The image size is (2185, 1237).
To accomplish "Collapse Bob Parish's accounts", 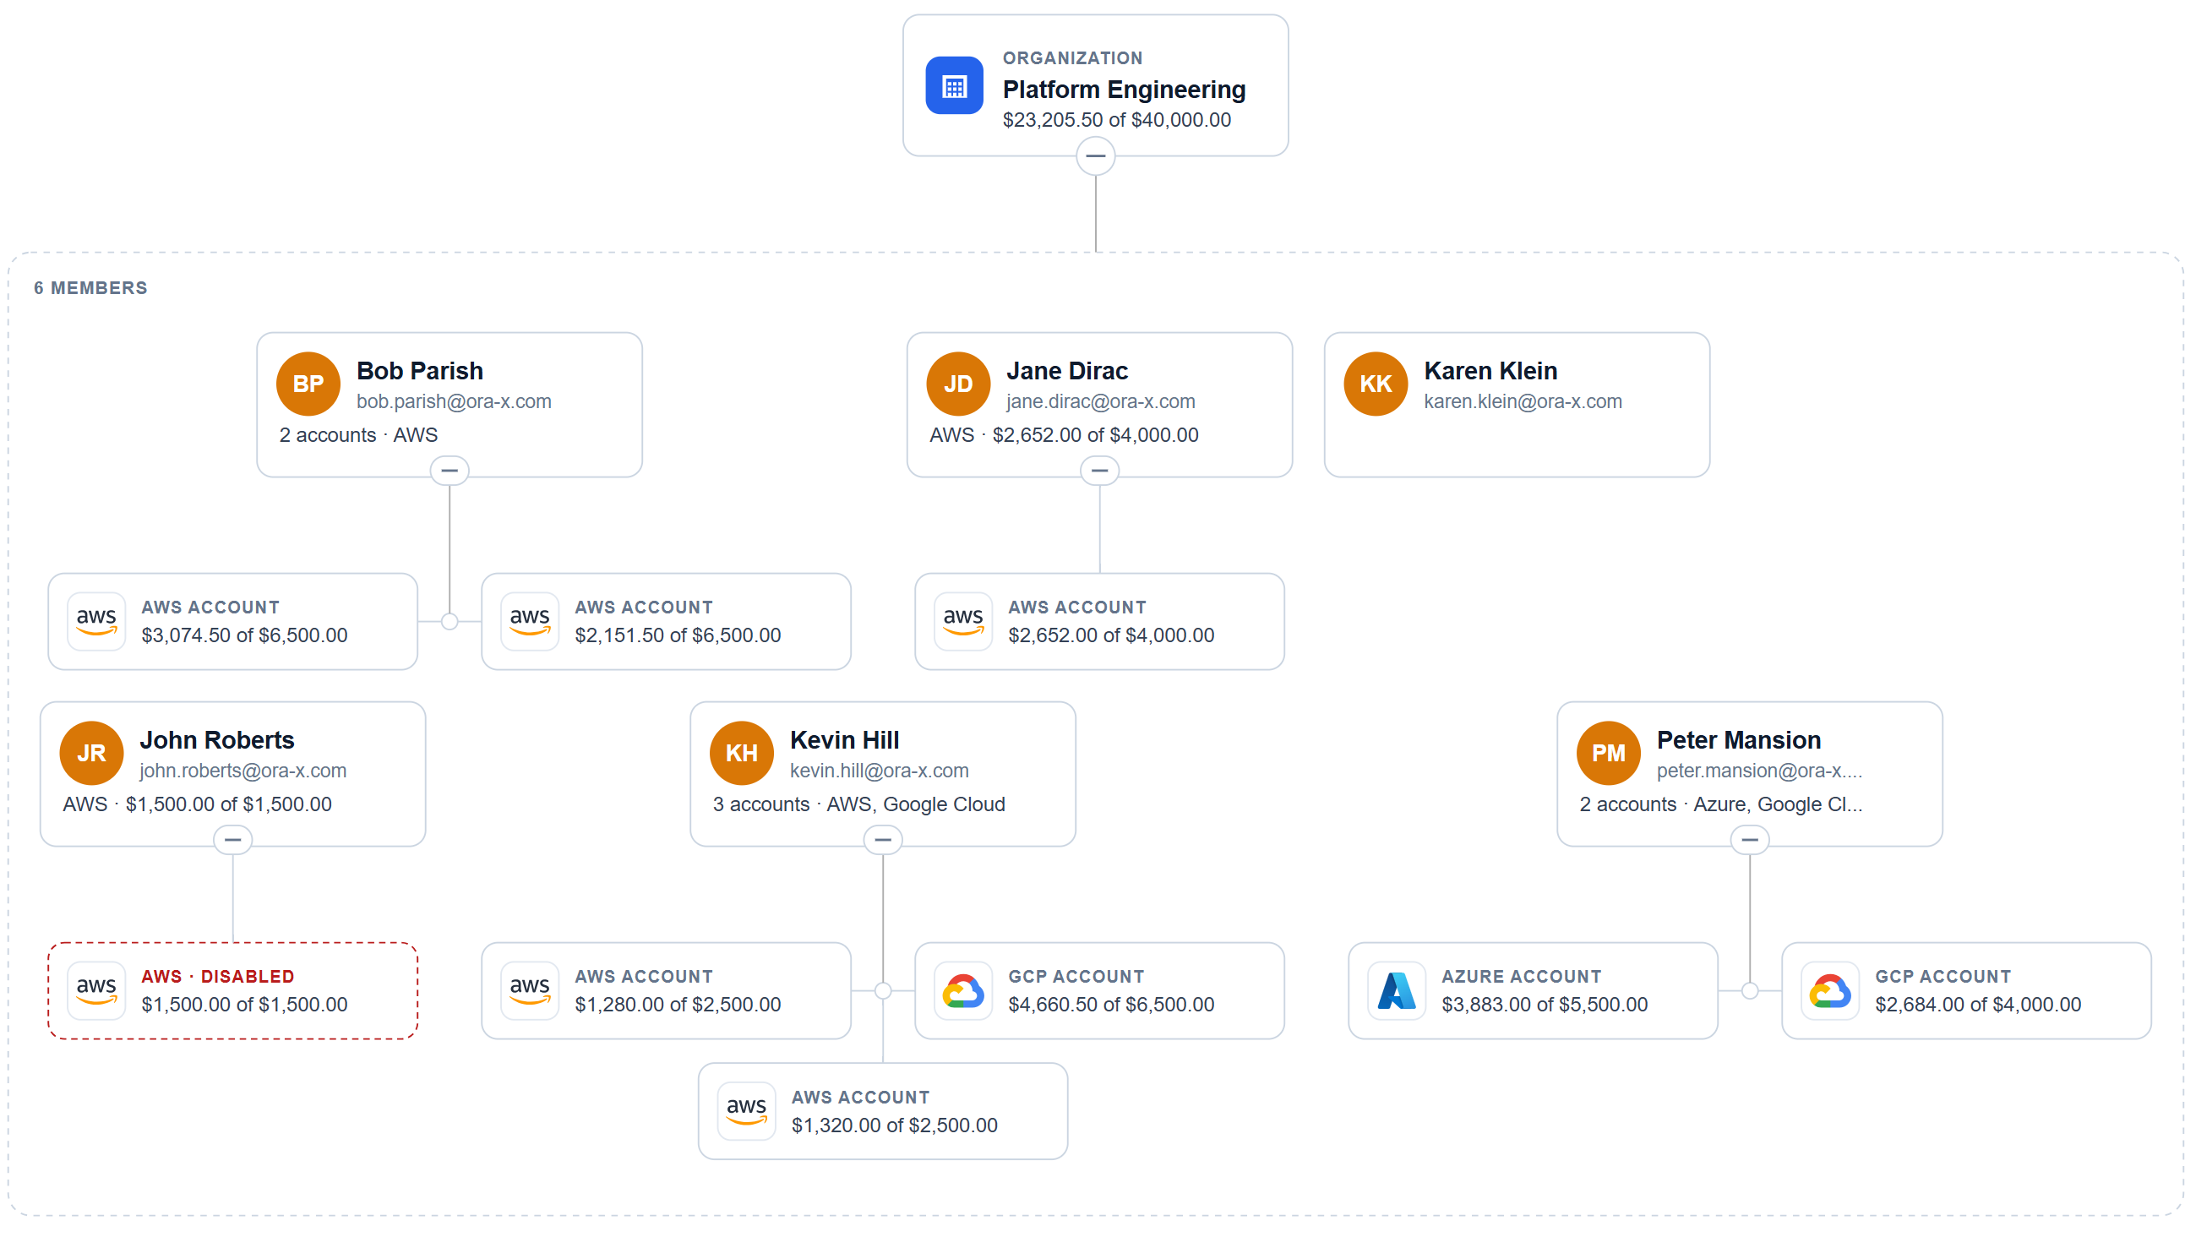I will [x=449, y=470].
